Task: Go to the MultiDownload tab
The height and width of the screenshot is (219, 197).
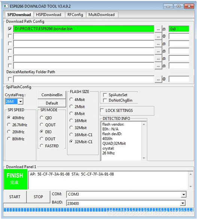Action: click(x=101, y=15)
